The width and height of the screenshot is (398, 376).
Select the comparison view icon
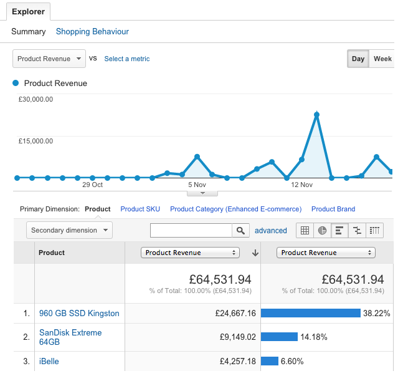[357, 231]
